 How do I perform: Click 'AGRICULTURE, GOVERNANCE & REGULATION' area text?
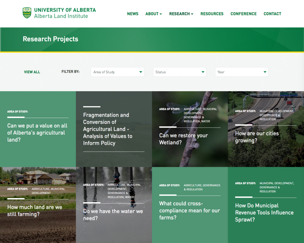click(x=202, y=187)
